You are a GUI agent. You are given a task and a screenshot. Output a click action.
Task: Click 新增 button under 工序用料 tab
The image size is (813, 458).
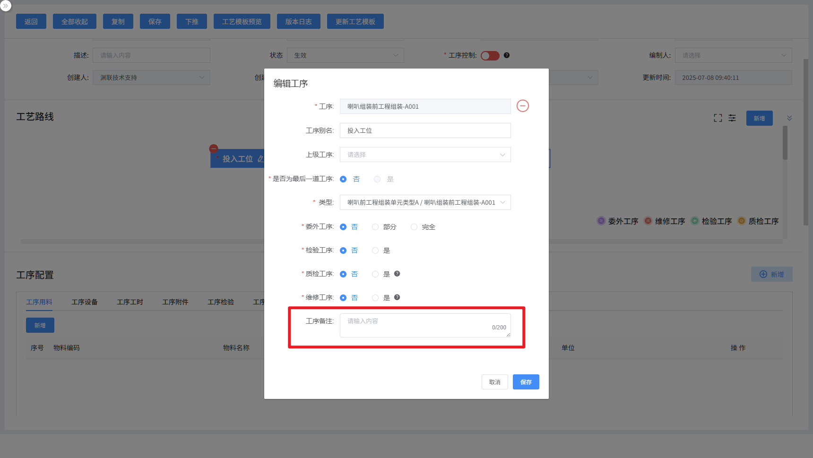pyautogui.click(x=40, y=325)
